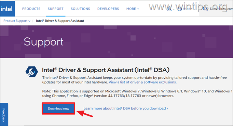The height and width of the screenshot is (126, 233).
Task: Open the SOLUTIONS menu
Action: [x=80, y=9]
